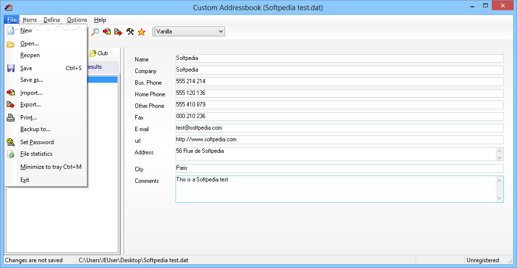Click the floppy disk Save icon
517x268 pixels.
pyautogui.click(x=11, y=68)
